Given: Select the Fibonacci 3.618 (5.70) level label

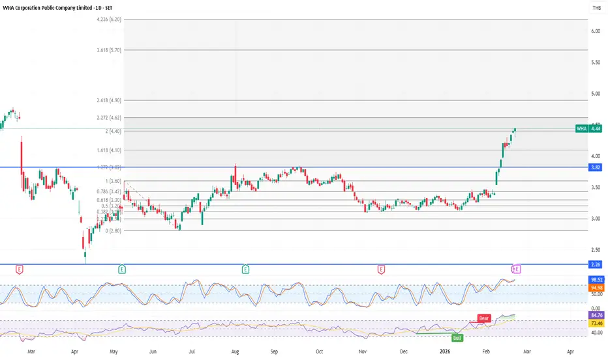Looking at the screenshot, I should click(x=109, y=50).
